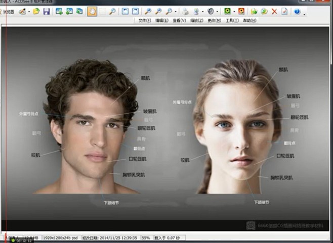
Task: Expand the arrow beside the editor palette icon
Action: pyautogui.click(x=29, y=11)
